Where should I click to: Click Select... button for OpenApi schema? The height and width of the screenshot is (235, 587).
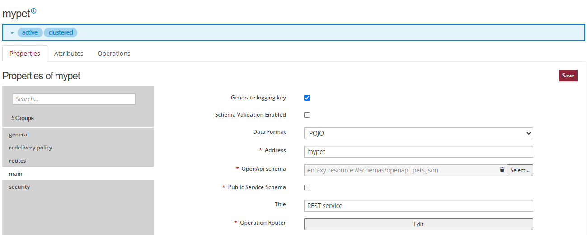pos(520,170)
